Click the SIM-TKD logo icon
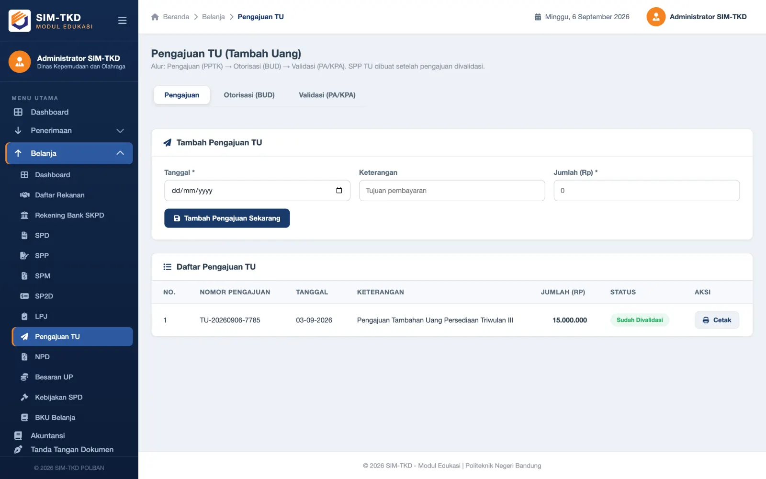The width and height of the screenshot is (766, 479). click(x=20, y=21)
